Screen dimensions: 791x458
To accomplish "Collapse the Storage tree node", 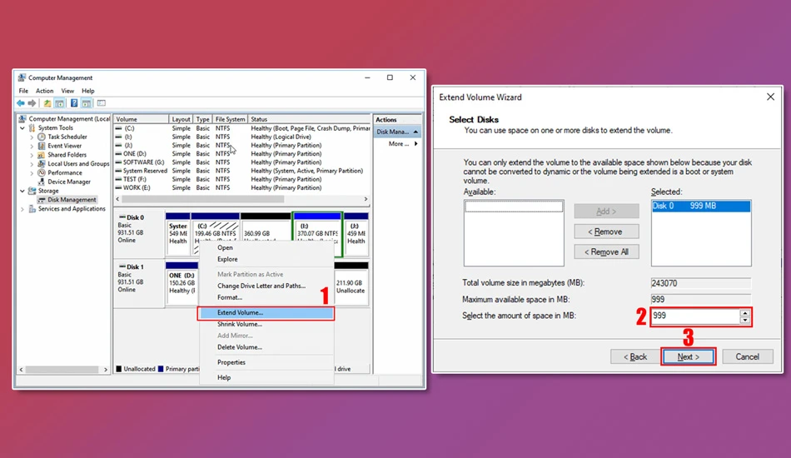I will tap(22, 192).
